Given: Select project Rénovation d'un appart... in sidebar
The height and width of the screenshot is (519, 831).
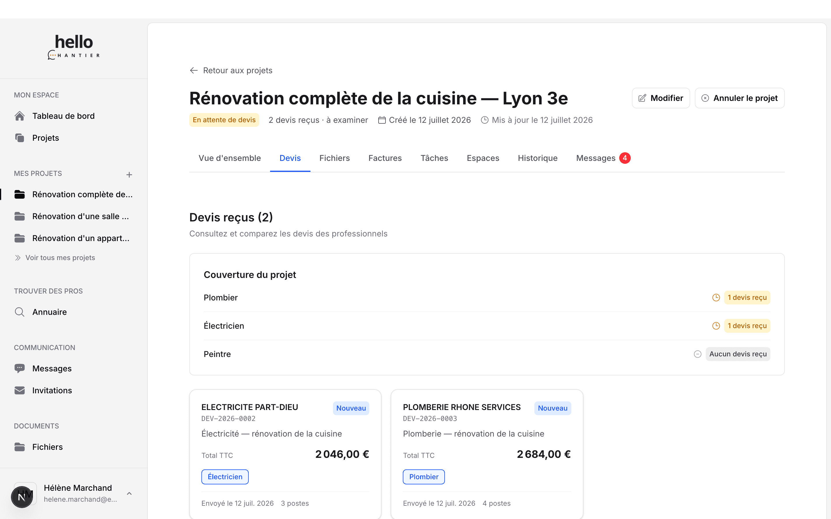Looking at the screenshot, I should click(x=74, y=238).
